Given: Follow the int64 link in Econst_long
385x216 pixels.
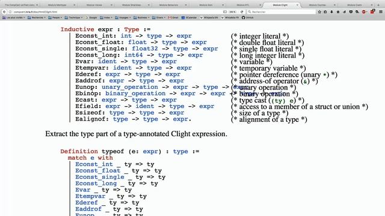Looking at the screenshot, I should (x=134, y=55).
